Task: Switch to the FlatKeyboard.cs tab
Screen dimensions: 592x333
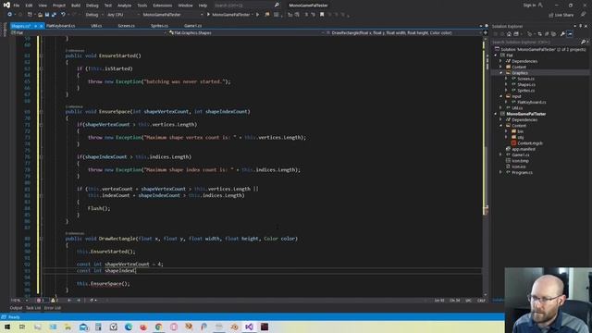Action: tap(60, 26)
